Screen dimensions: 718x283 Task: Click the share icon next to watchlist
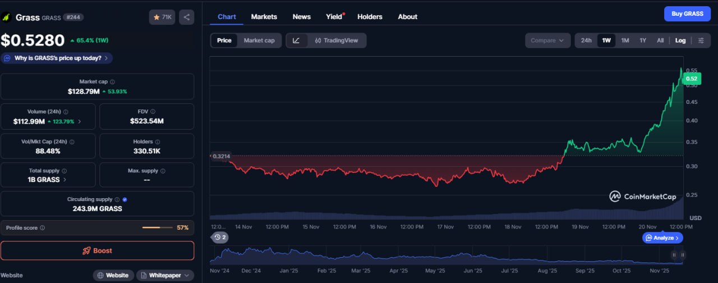click(187, 17)
